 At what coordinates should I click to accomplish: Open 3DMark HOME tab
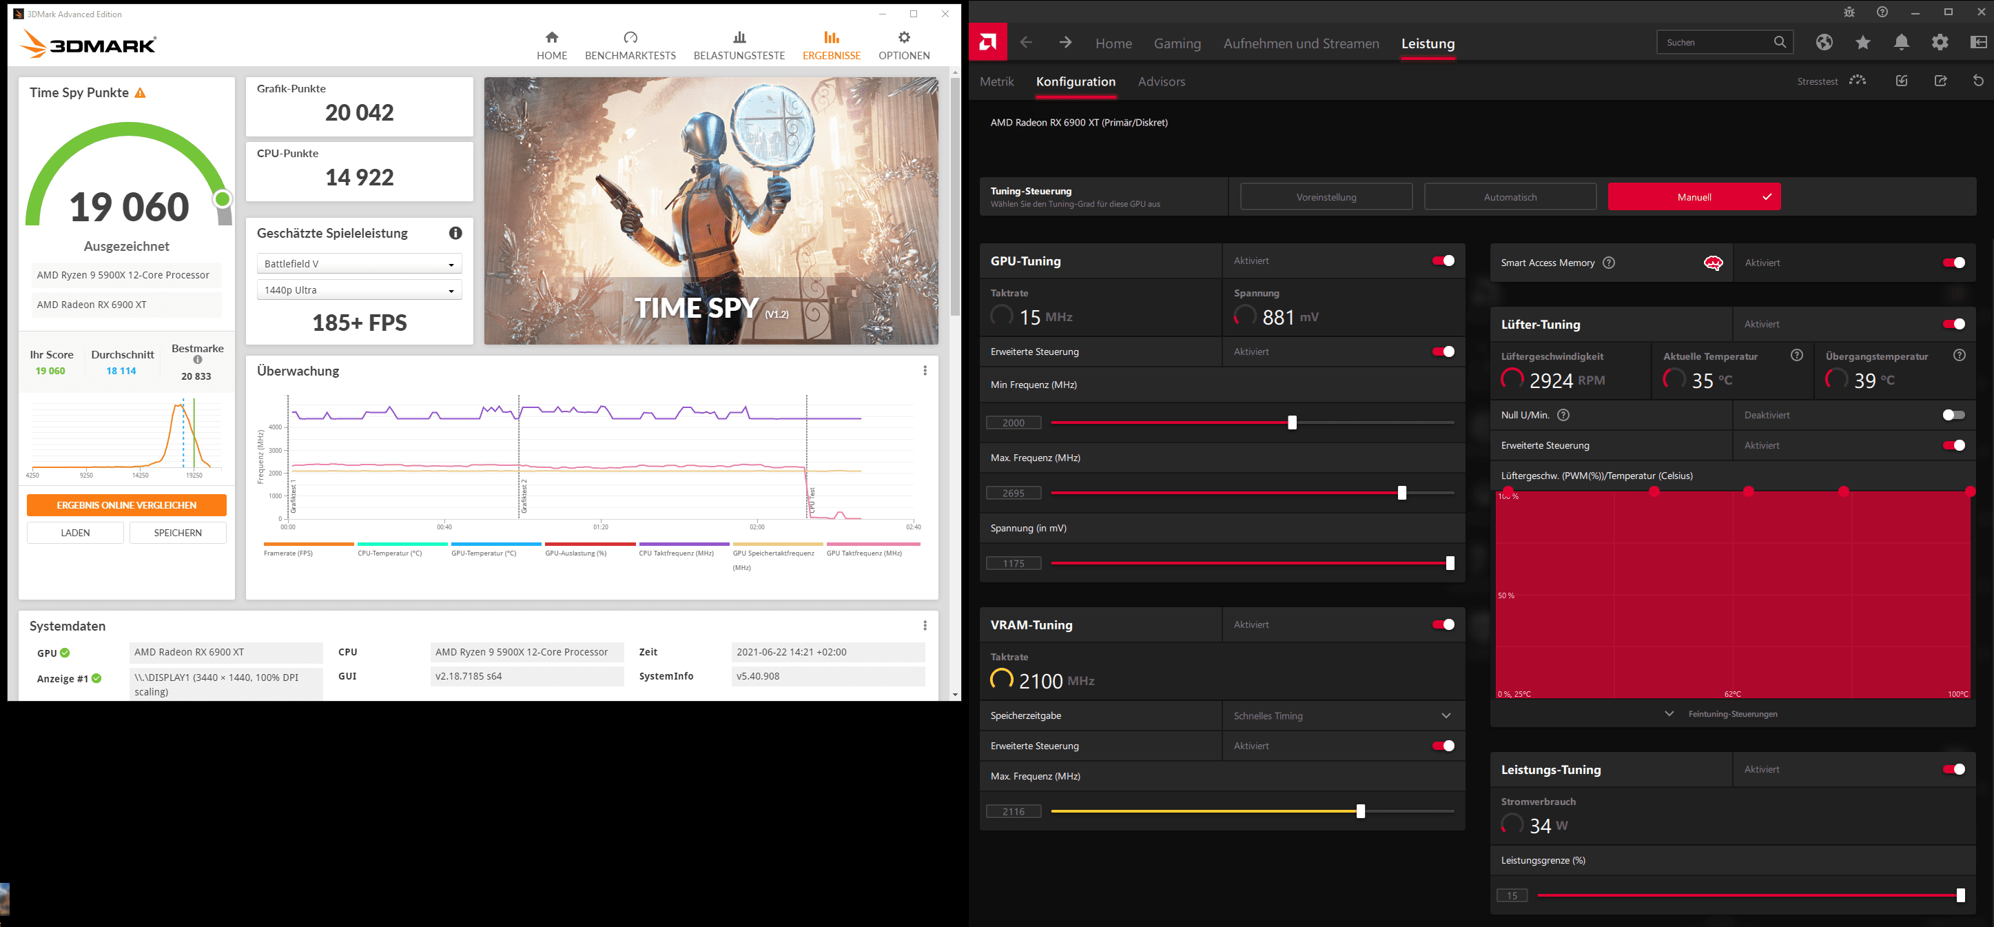point(552,45)
